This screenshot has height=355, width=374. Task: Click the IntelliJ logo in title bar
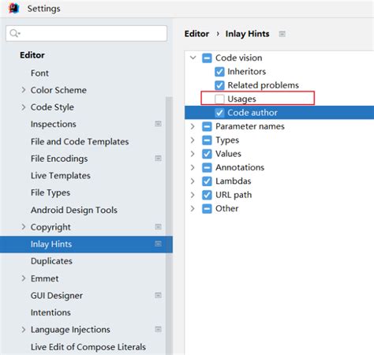pos(14,8)
